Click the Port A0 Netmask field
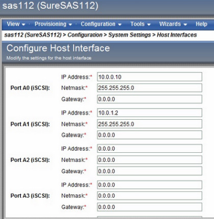 (150, 88)
